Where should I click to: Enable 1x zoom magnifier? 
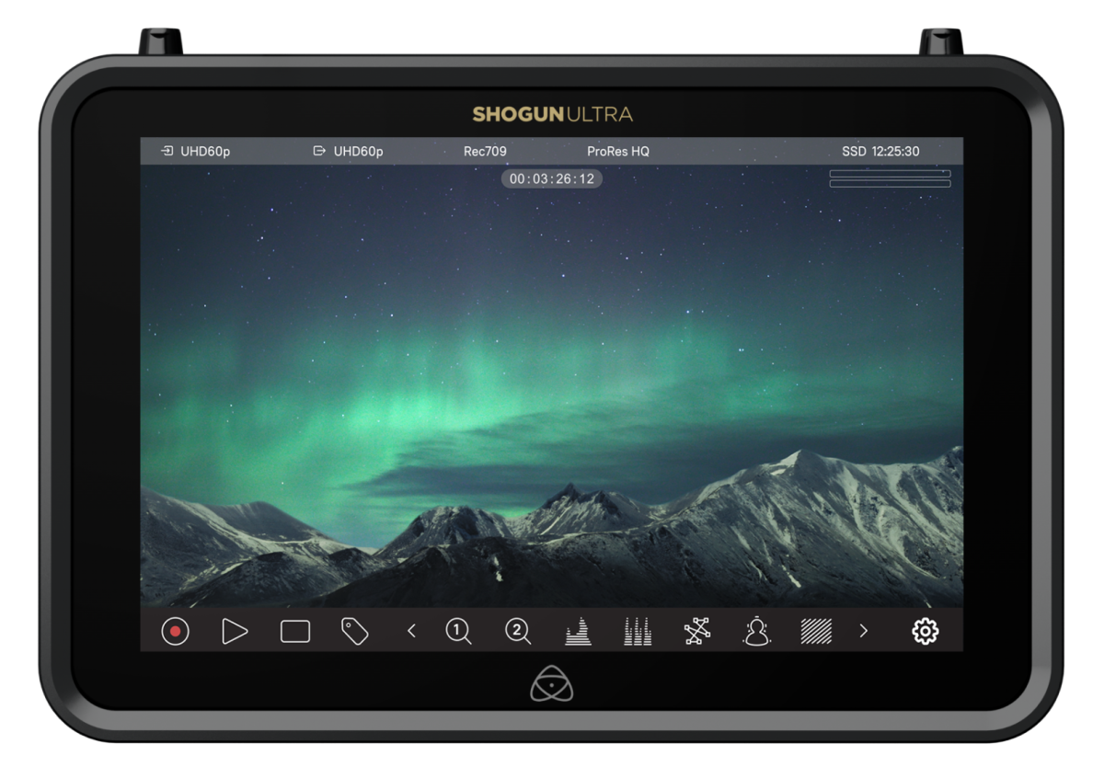(458, 631)
